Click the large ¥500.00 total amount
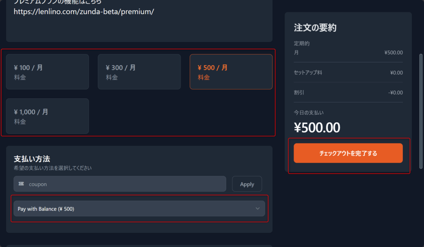 (317, 128)
